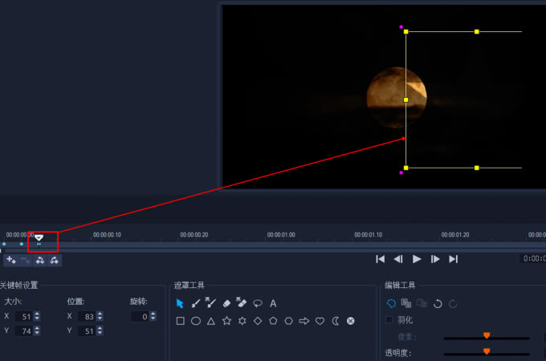The image size is (546, 361).
Task: Choose the eraser mask tool
Action: 226,303
